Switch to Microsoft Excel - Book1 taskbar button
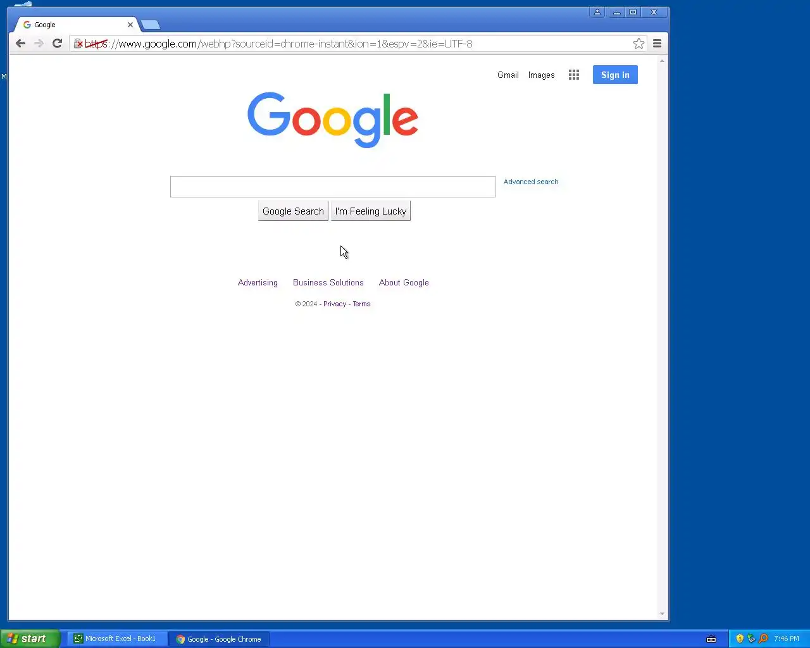Image resolution: width=810 pixels, height=648 pixels. [x=117, y=639]
